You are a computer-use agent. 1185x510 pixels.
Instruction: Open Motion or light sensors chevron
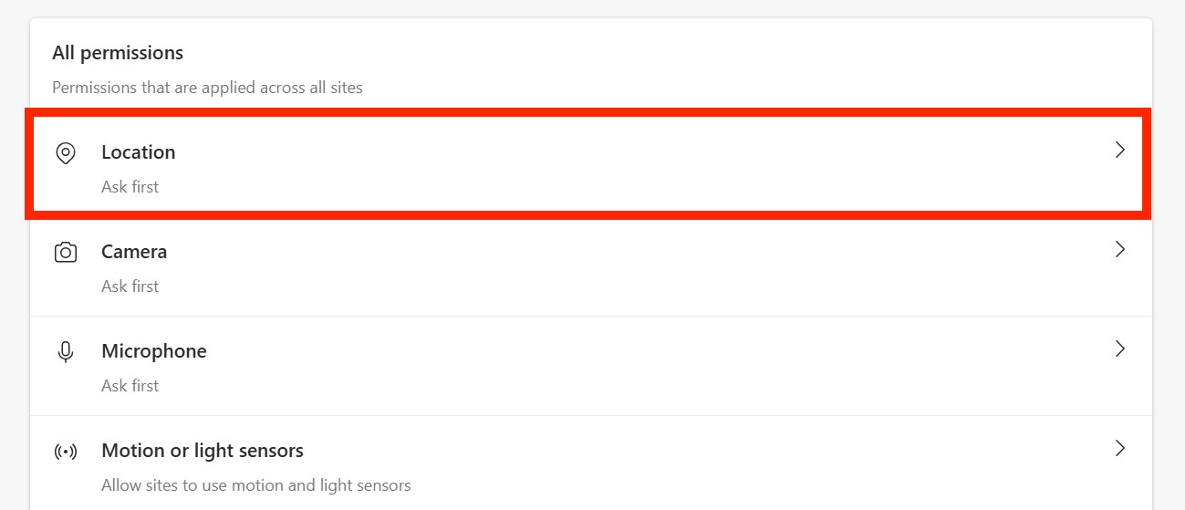[x=1120, y=448]
